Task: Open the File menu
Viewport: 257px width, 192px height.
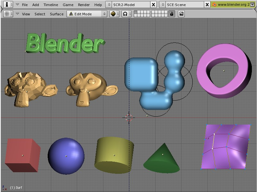Action: click(25, 5)
